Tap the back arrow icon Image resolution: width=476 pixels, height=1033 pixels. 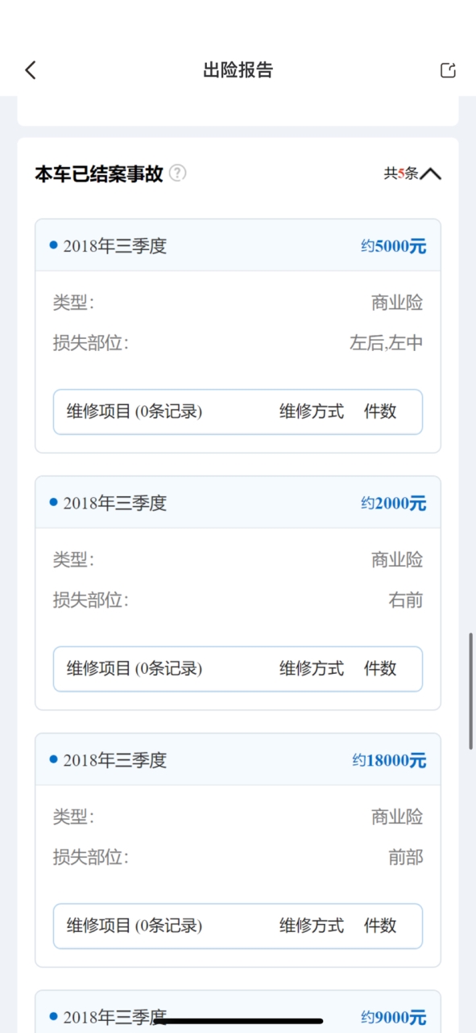click(31, 70)
